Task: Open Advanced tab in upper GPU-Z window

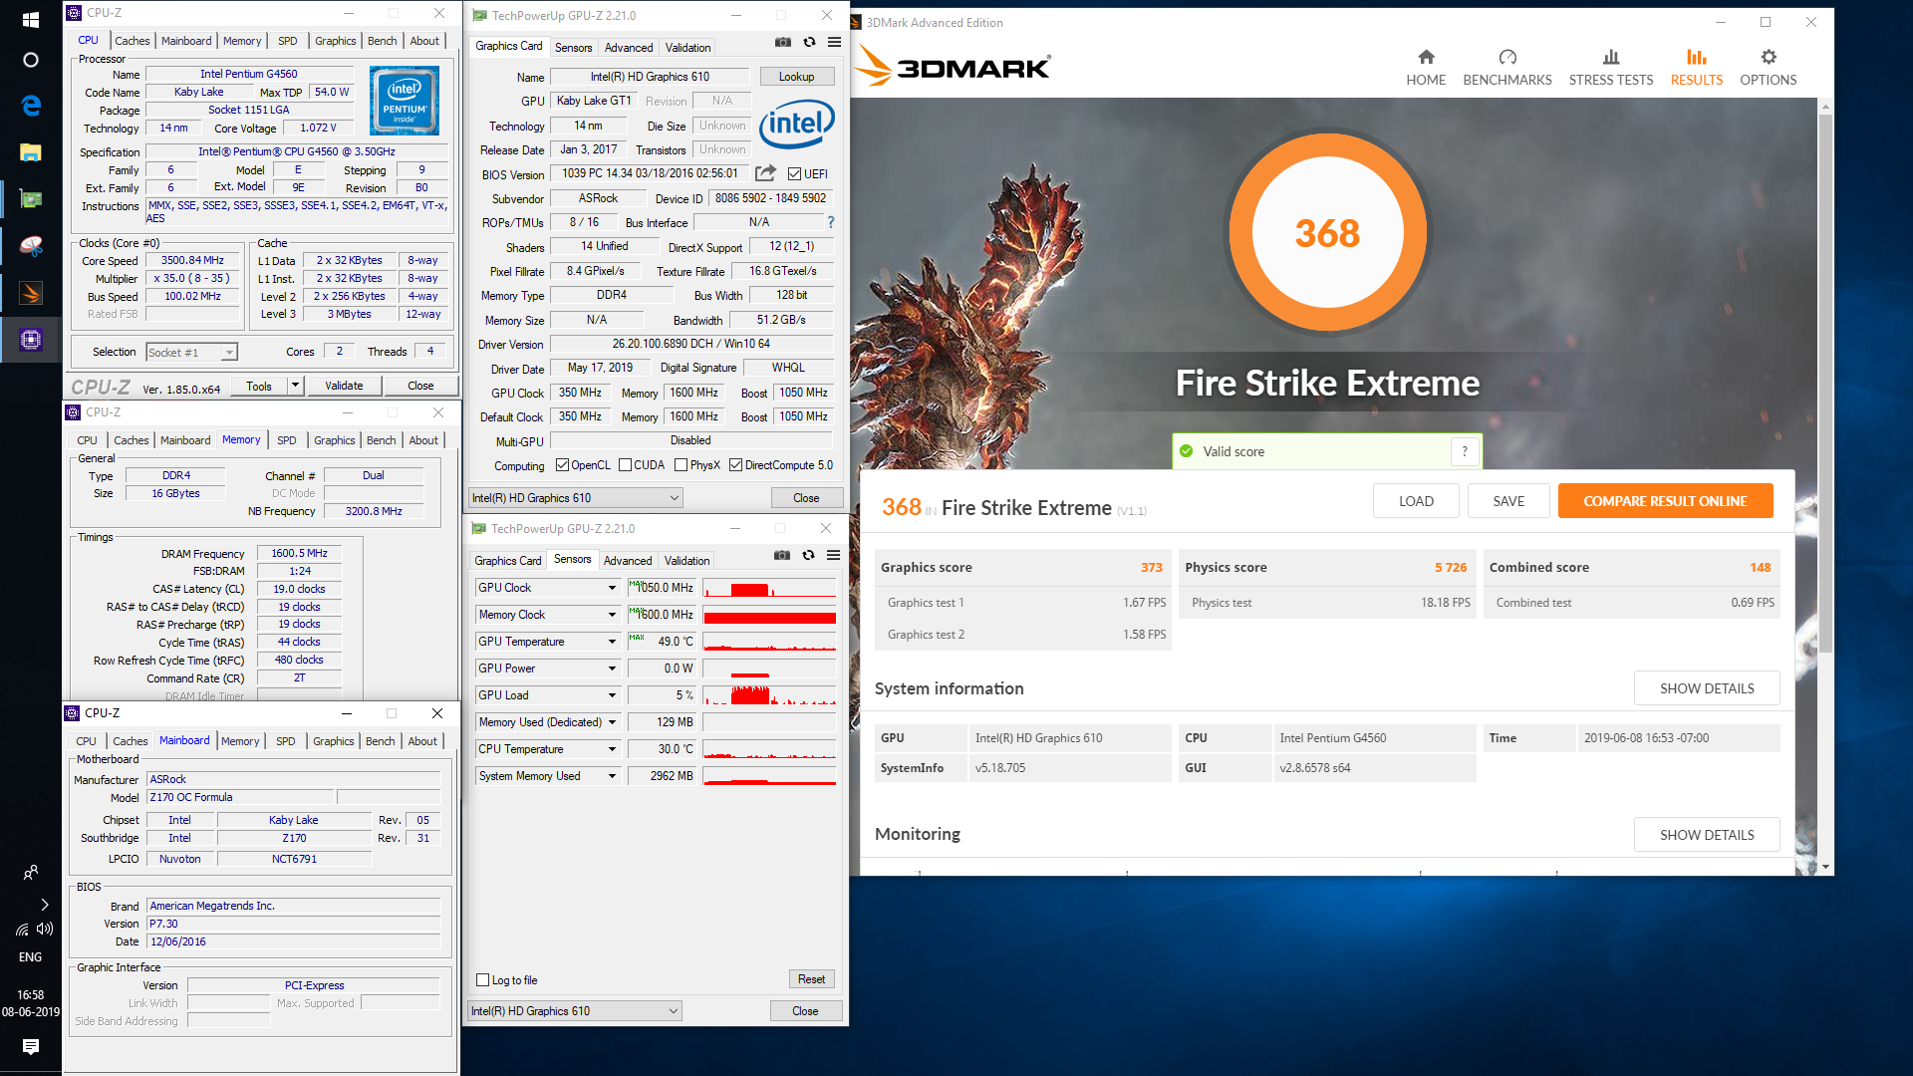Action: 629,48
